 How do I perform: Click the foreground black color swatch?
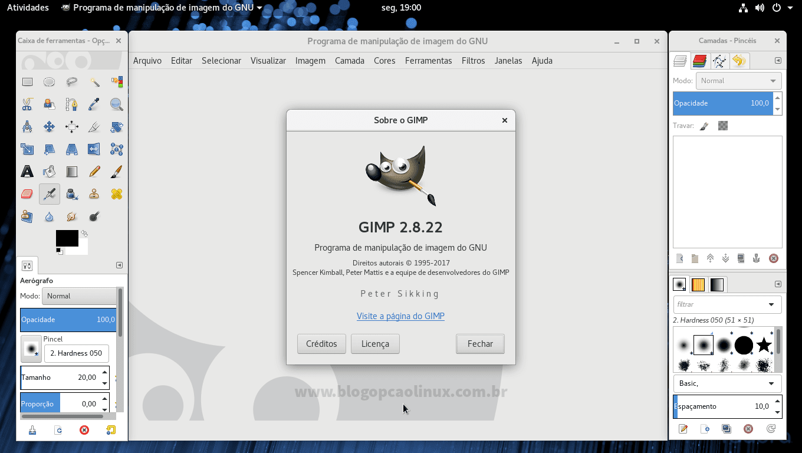(67, 238)
